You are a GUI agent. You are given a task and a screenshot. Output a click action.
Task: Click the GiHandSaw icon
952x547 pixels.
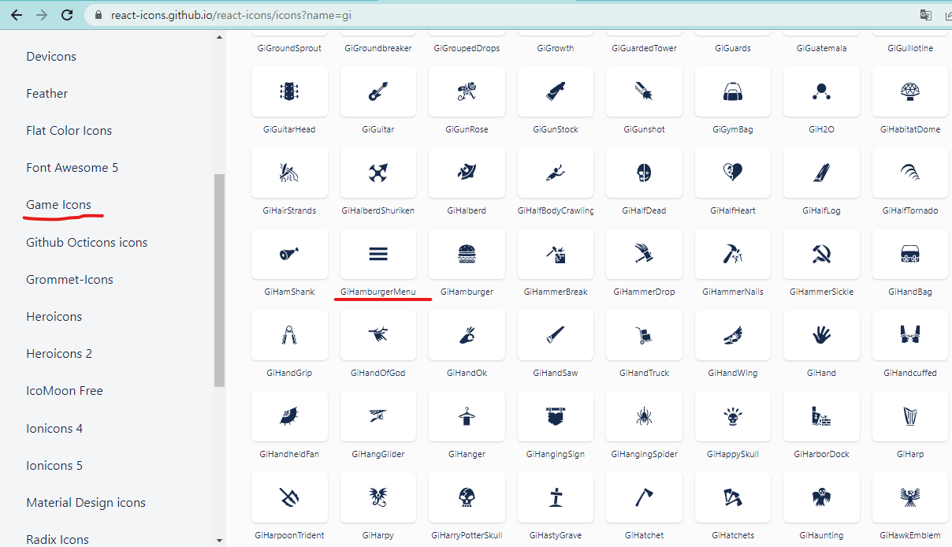point(556,335)
